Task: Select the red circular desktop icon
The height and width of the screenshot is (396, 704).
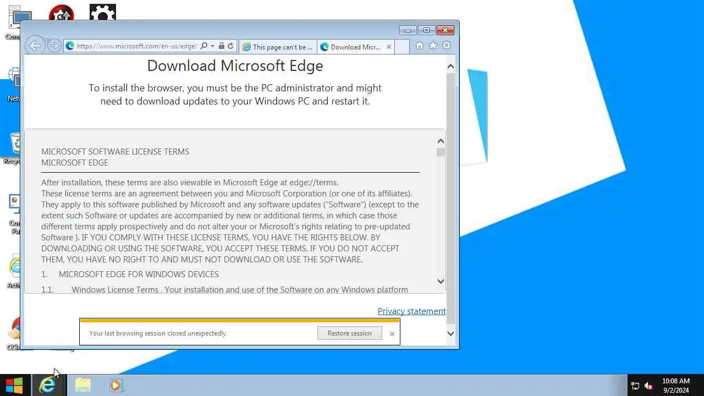Action: coord(61,13)
